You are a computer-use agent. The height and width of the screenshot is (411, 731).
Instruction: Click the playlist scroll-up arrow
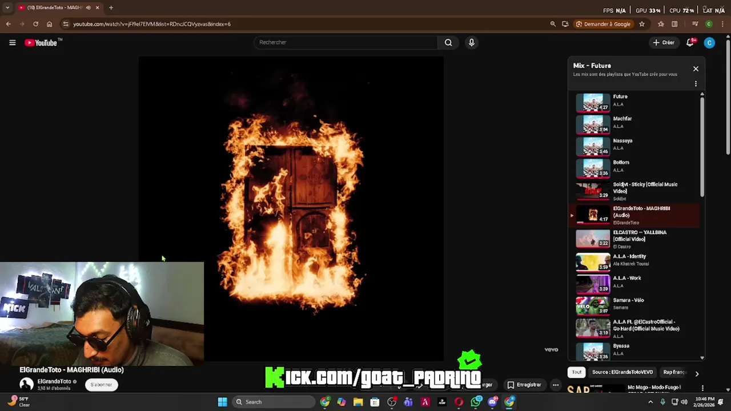tap(702, 95)
